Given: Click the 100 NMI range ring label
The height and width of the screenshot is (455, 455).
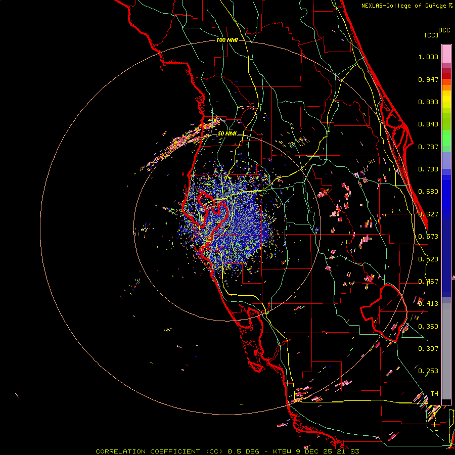Looking at the screenshot, I should (x=227, y=40).
